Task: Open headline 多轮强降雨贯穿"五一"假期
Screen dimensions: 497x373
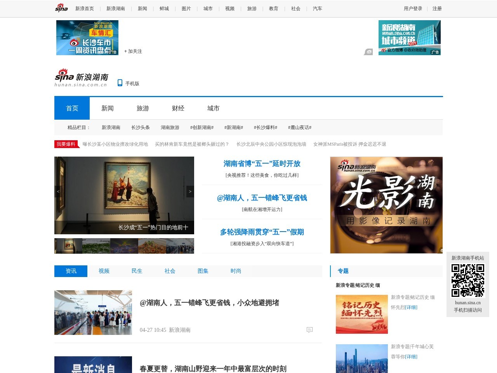Action: 262,232
